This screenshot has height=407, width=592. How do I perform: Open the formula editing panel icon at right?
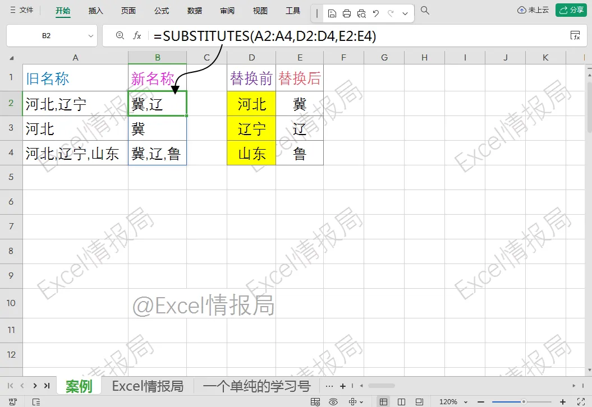click(575, 35)
